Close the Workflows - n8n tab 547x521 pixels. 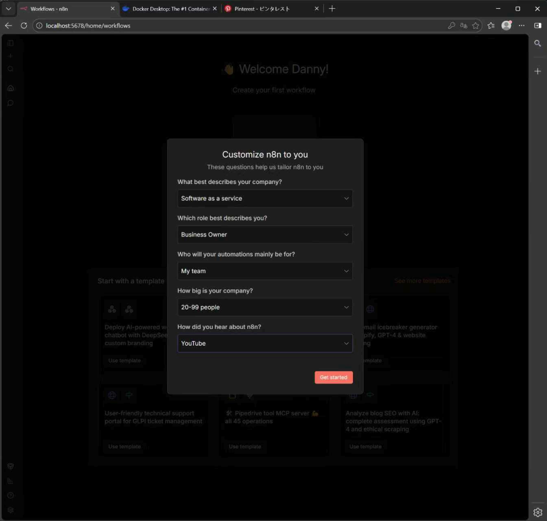(112, 9)
